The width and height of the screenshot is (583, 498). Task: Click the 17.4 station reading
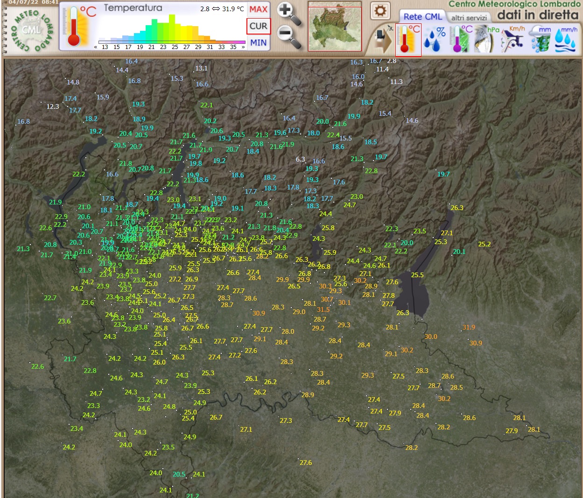point(70,98)
